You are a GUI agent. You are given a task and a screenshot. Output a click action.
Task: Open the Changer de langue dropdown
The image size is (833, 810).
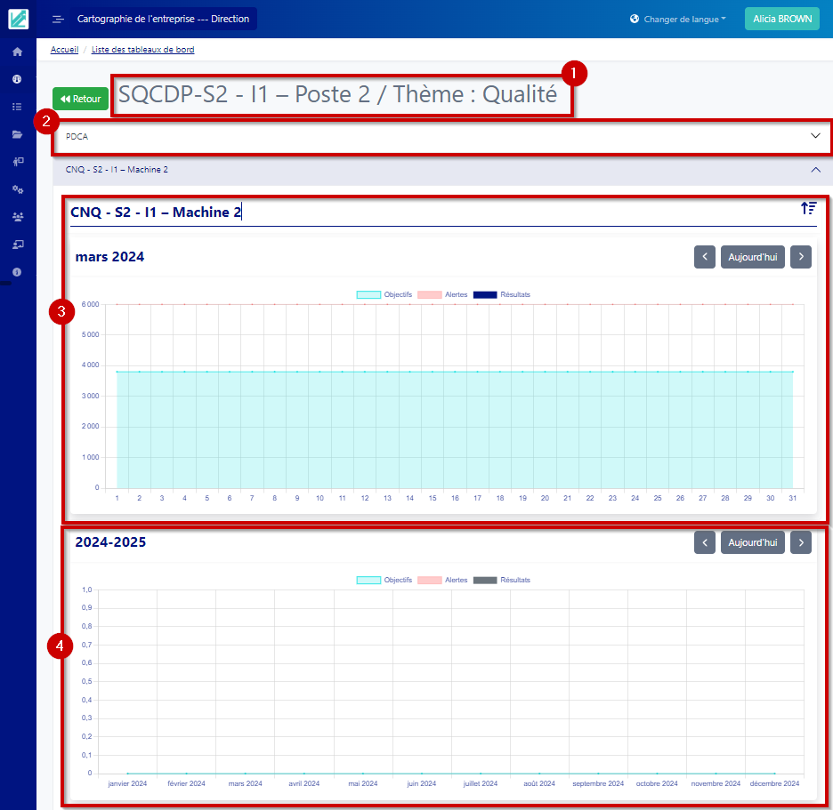pos(677,20)
